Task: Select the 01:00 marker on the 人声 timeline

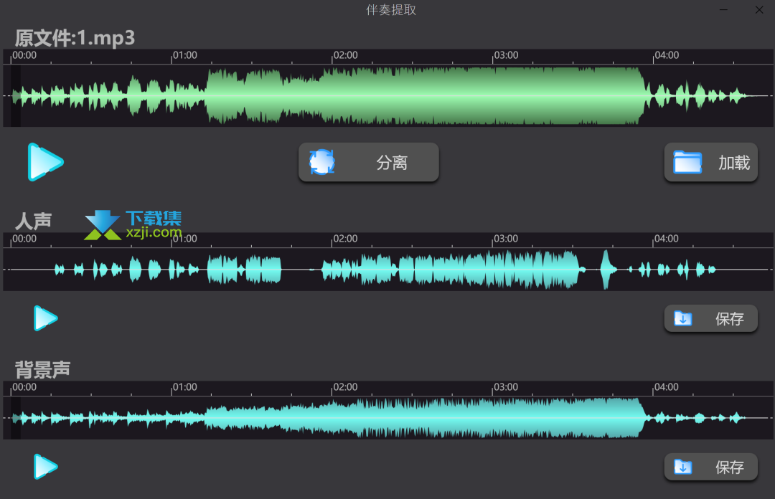Action: pos(184,239)
